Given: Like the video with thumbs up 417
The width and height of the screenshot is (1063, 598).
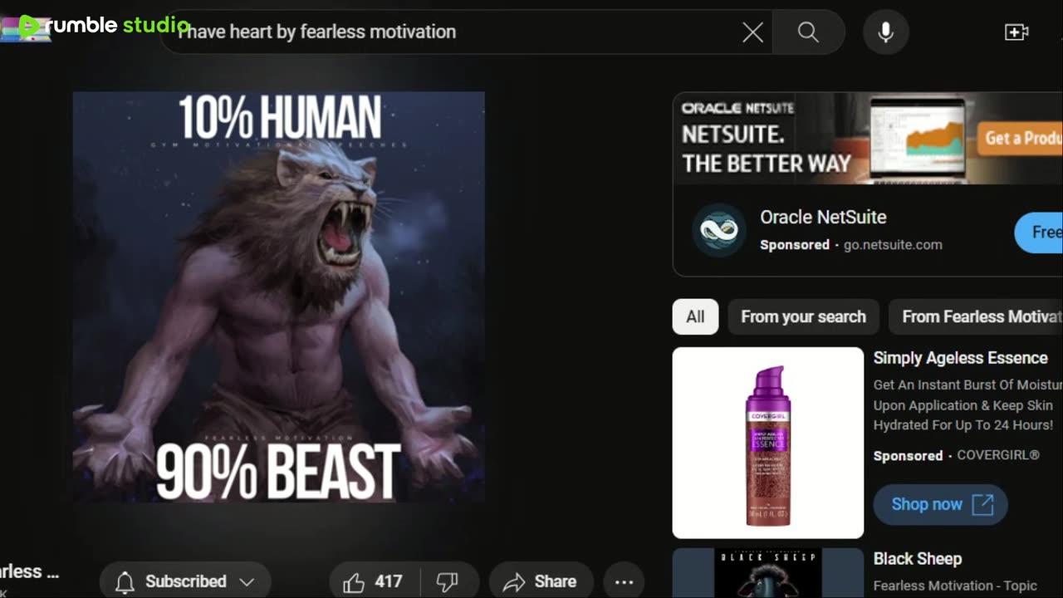Looking at the screenshot, I should 375,582.
